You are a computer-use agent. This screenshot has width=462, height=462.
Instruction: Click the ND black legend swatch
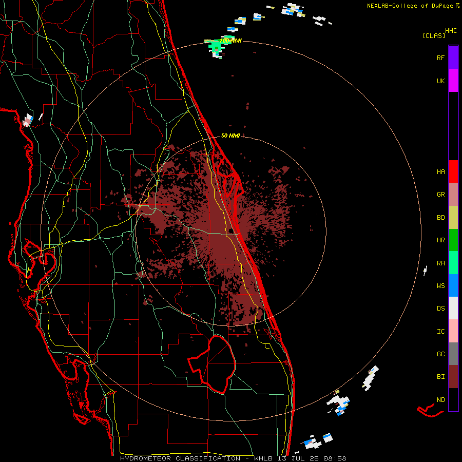pos(453,399)
